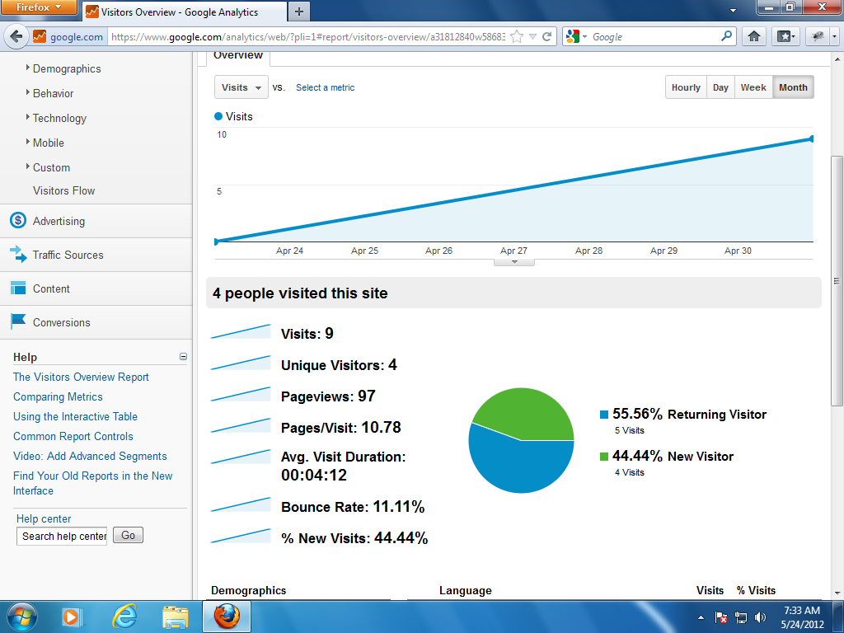Click the Search help center input field
This screenshot has width=844, height=633.
(x=62, y=536)
